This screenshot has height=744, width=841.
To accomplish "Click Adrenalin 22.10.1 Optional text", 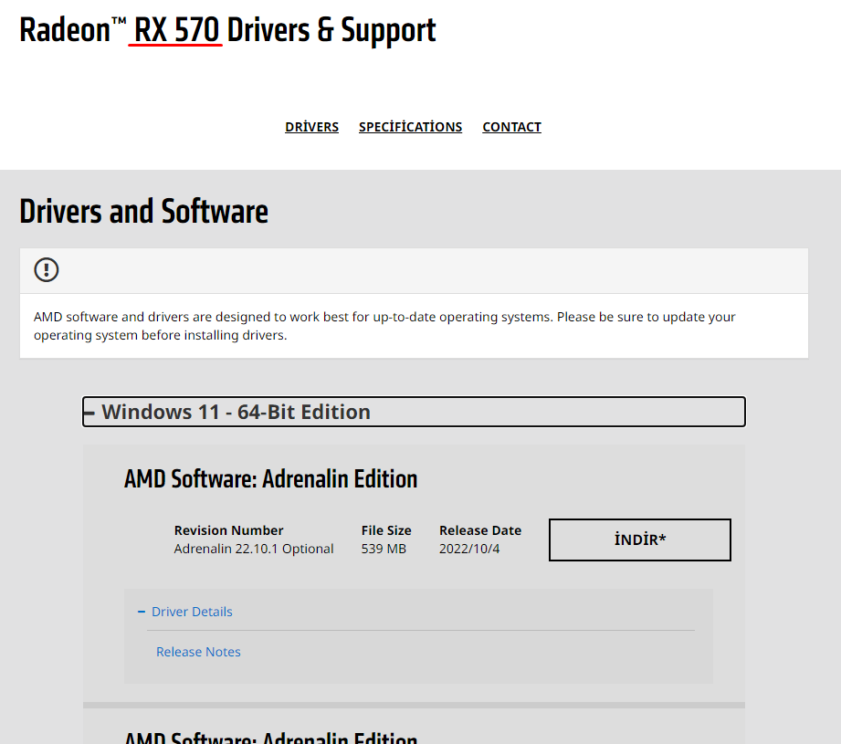I will coord(254,549).
